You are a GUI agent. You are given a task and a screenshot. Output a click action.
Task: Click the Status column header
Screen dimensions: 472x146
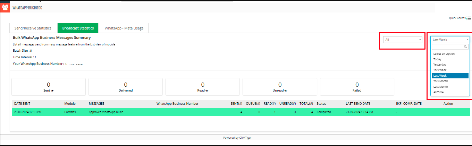tap(321, 104)
